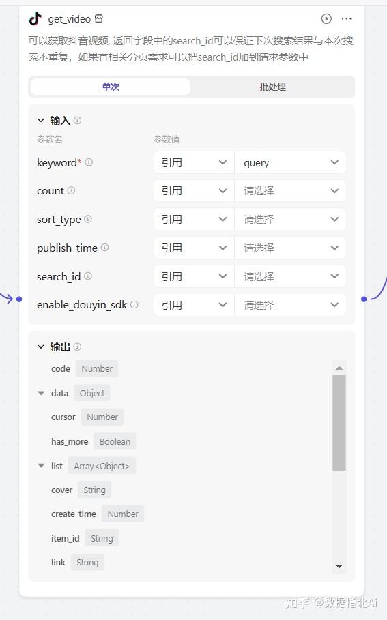Click the info icon next to keyword

click(x=89, y=162)
